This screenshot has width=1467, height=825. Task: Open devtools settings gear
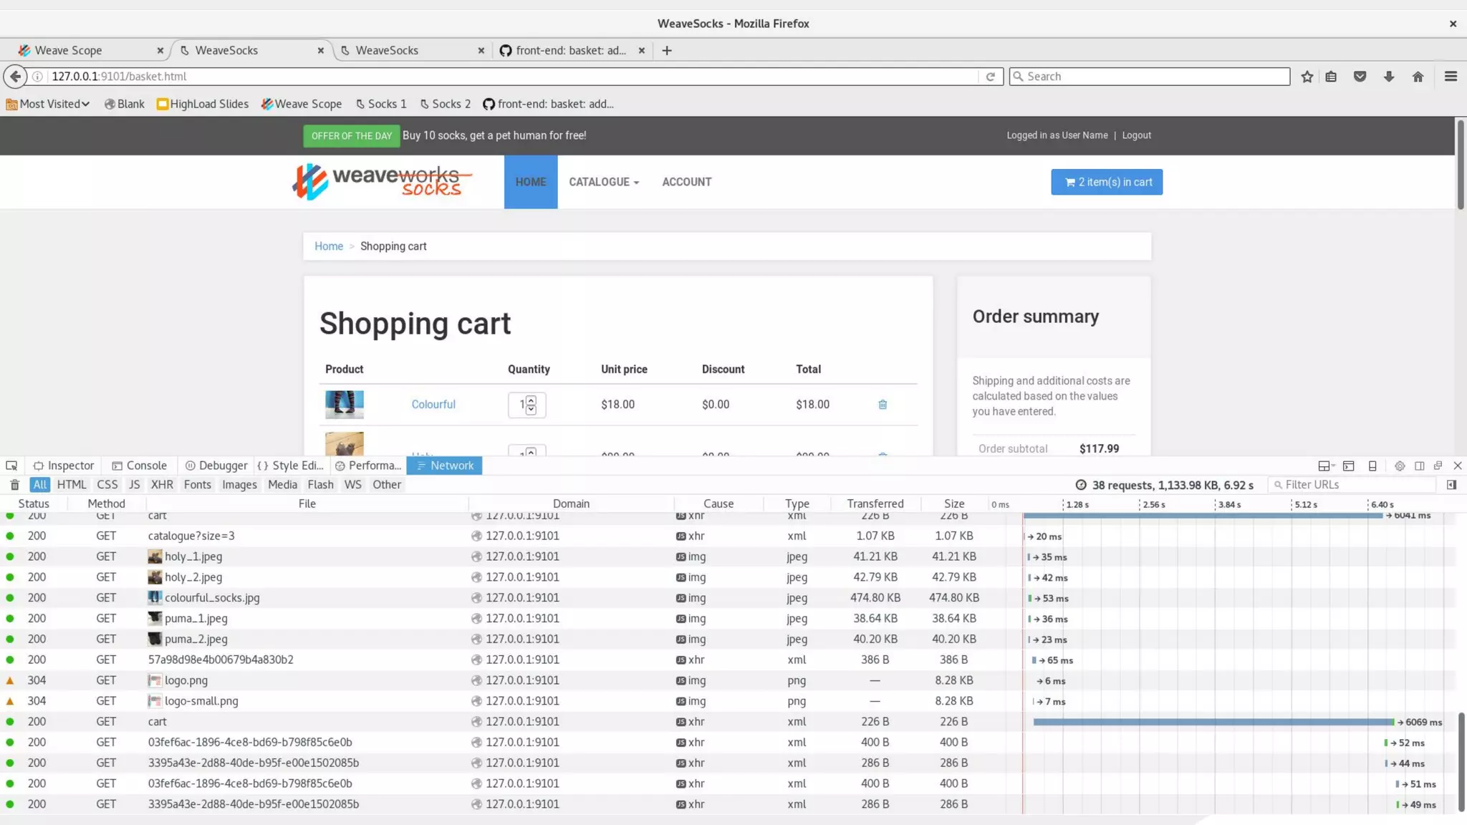click(1399, 465)
